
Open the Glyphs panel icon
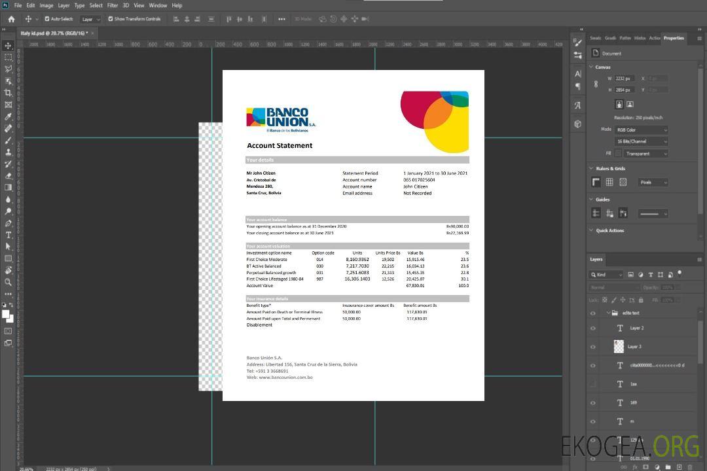578,105
